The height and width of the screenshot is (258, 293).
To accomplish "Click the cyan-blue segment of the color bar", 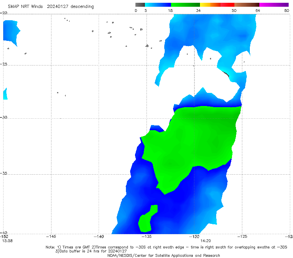I will click(158, 5).
